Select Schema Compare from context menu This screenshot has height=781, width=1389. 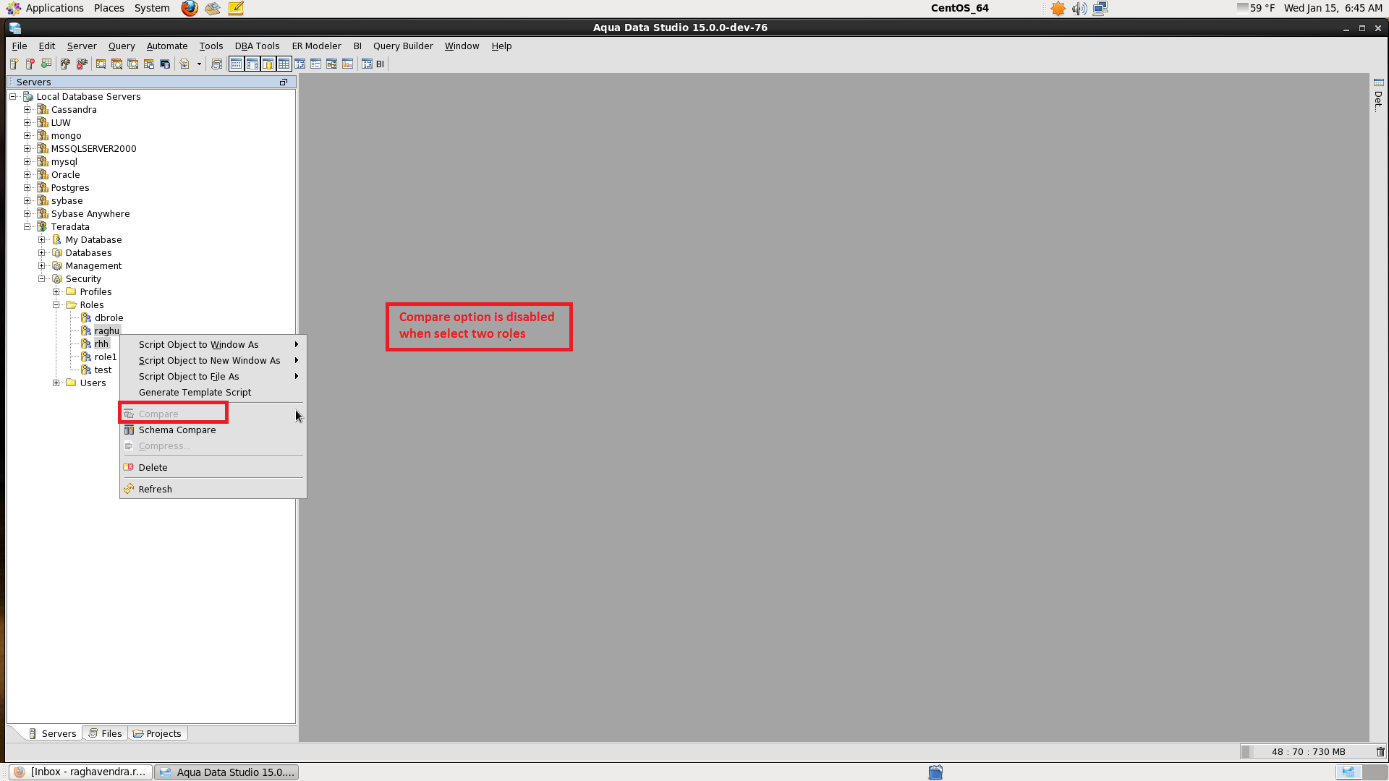[x=177, y=430]
